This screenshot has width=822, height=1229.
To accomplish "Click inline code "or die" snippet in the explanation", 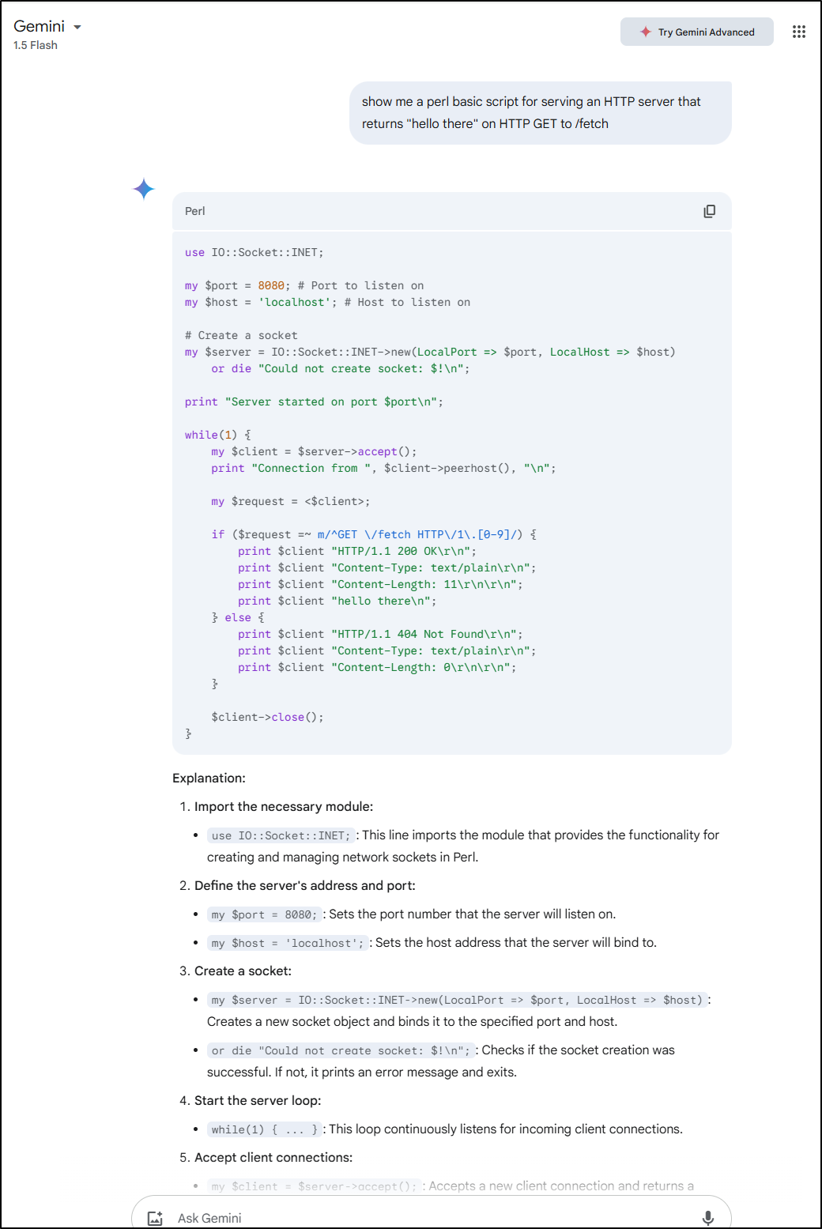I will pos(341,1050).
